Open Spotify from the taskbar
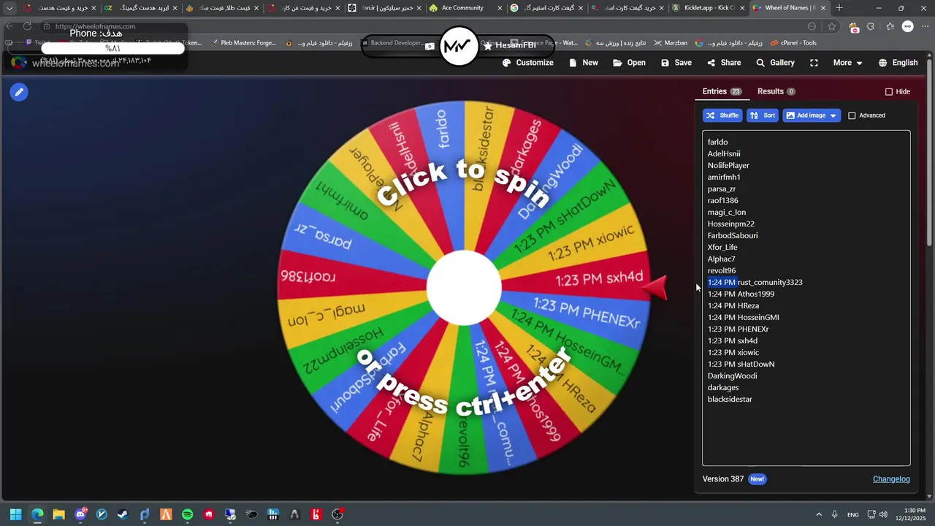Viewport: 935px width, 526px height. pyautogui.click(x=187, y=514)
